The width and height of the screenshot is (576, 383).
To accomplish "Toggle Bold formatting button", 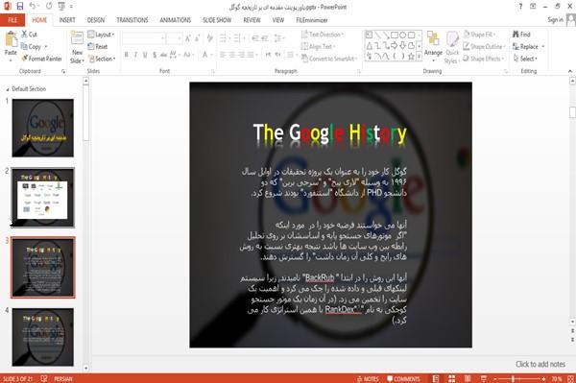I will pyautogui.click(x=127, y=55).
